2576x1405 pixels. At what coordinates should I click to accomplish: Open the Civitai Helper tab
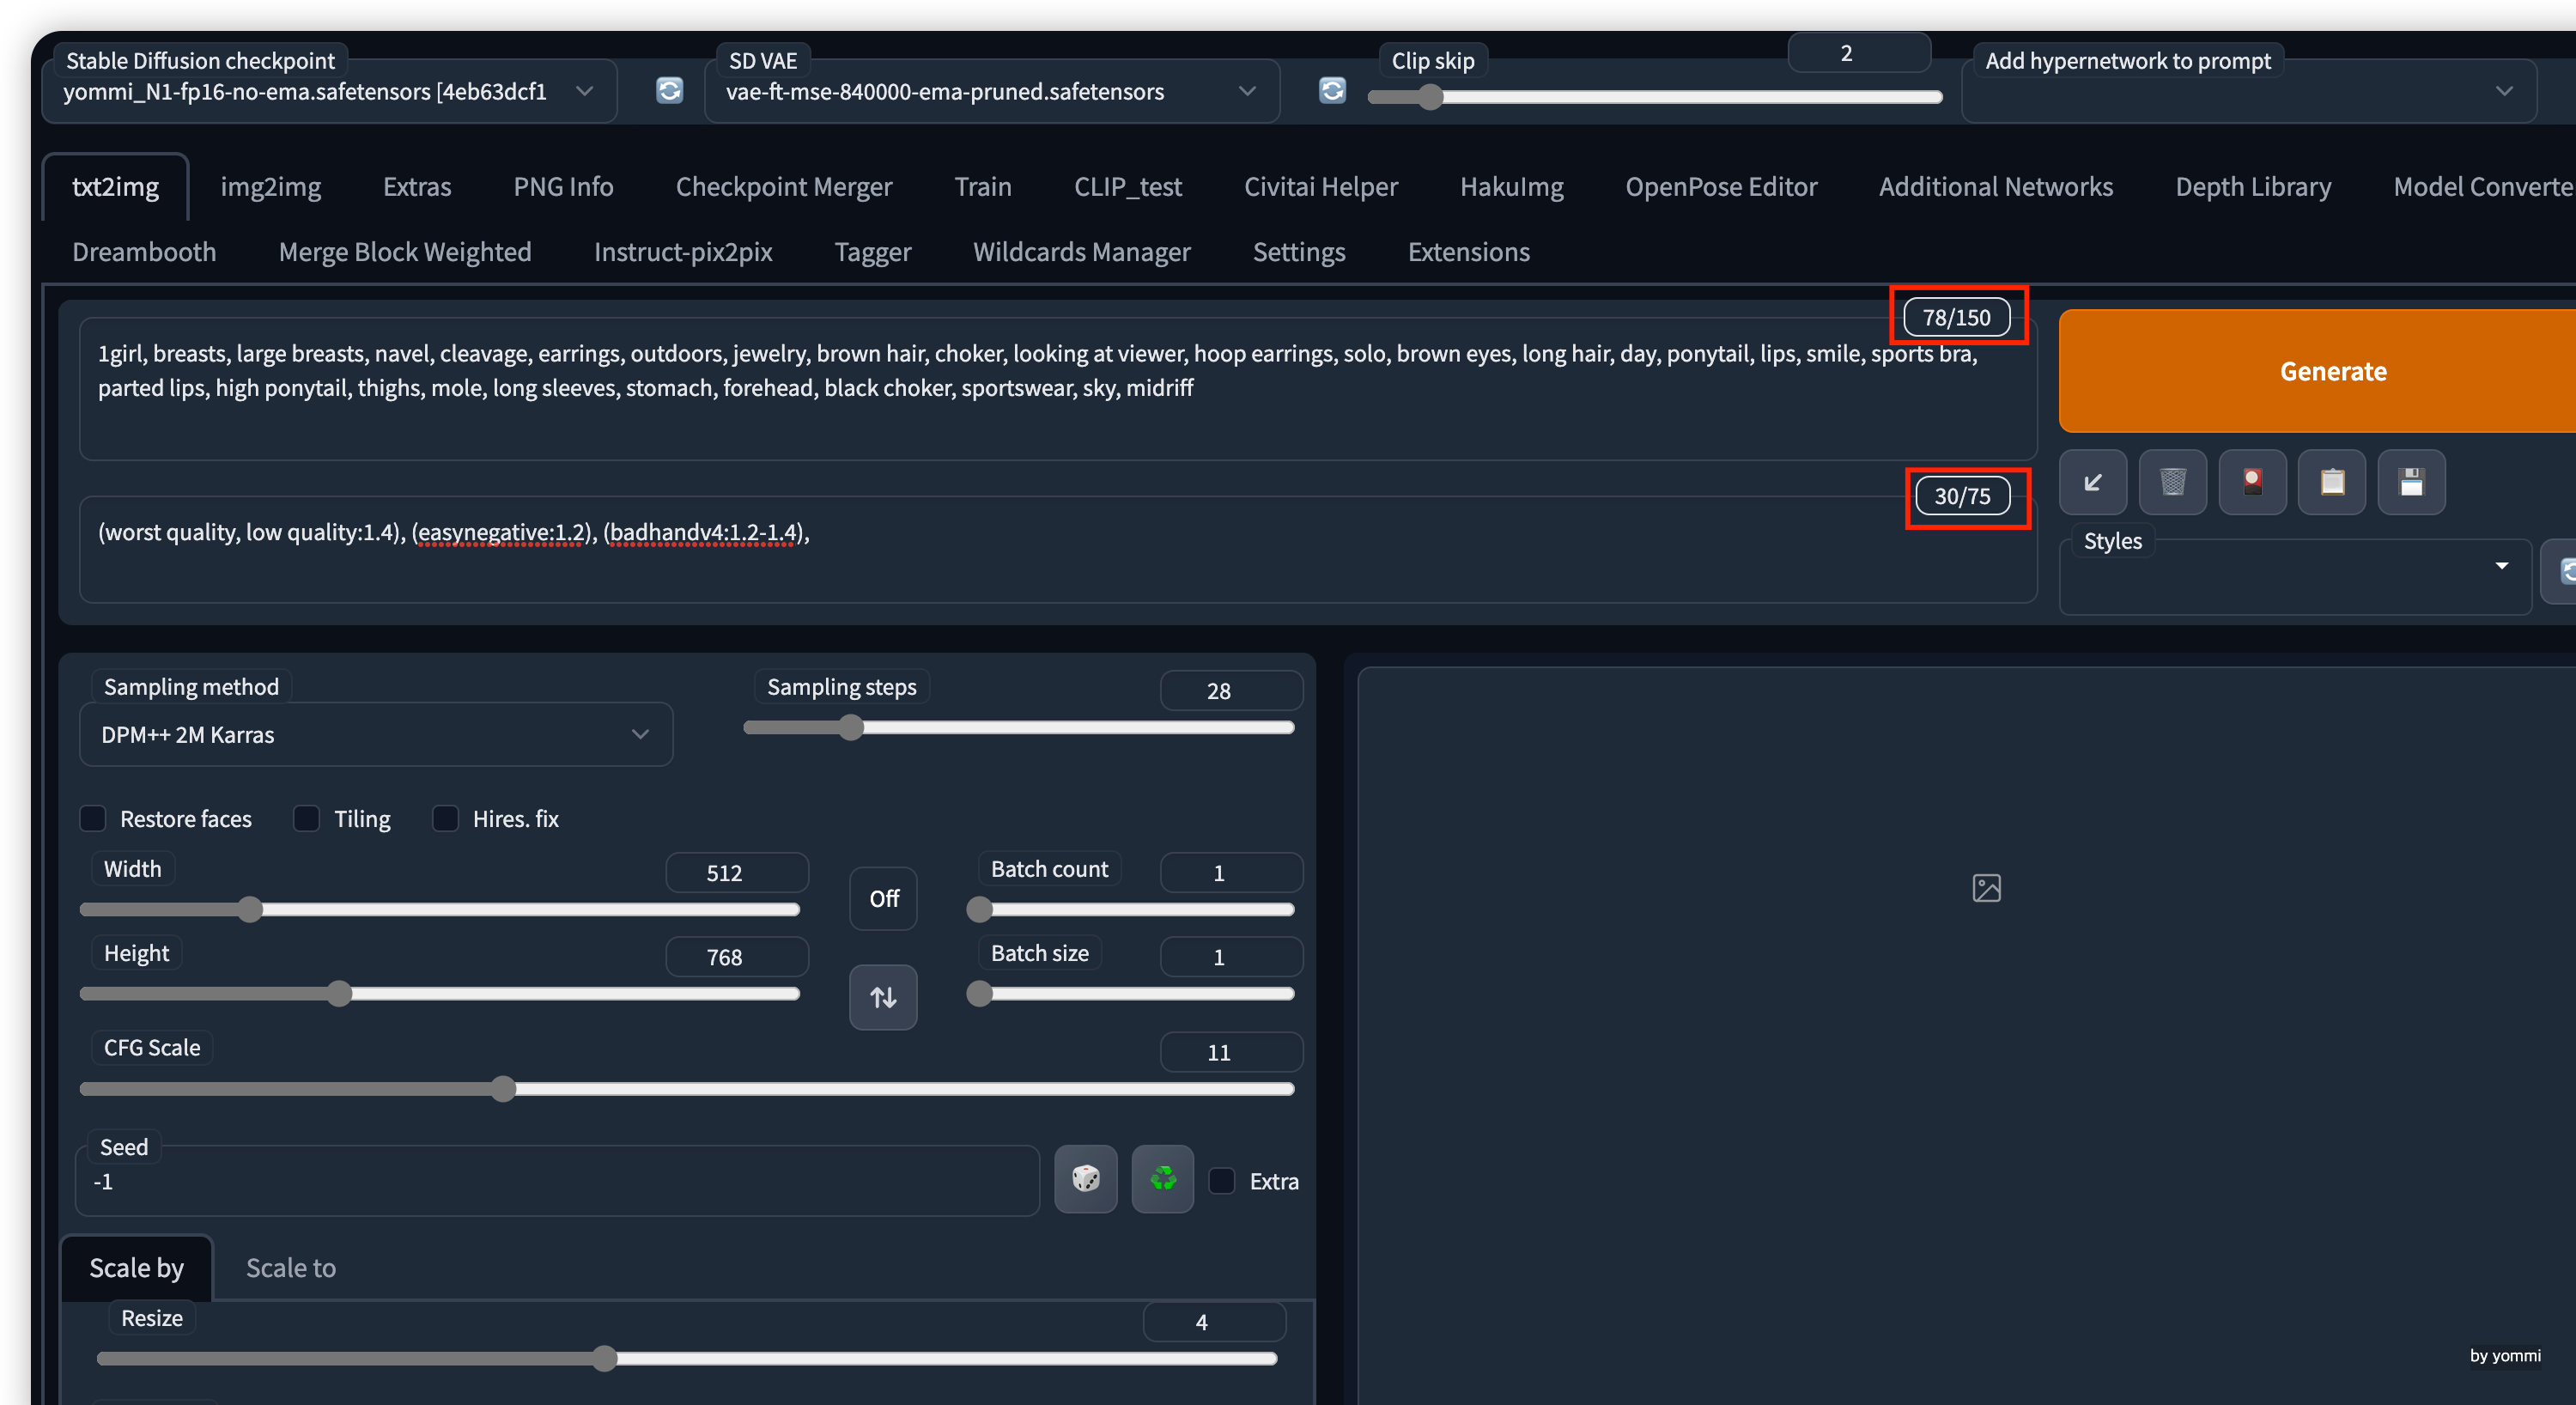pos(1321,187)
